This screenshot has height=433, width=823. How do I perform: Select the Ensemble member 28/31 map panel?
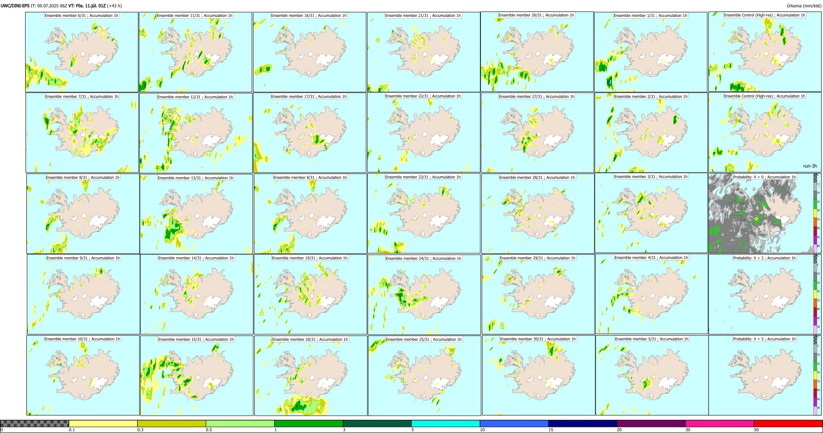click(538, 214)
